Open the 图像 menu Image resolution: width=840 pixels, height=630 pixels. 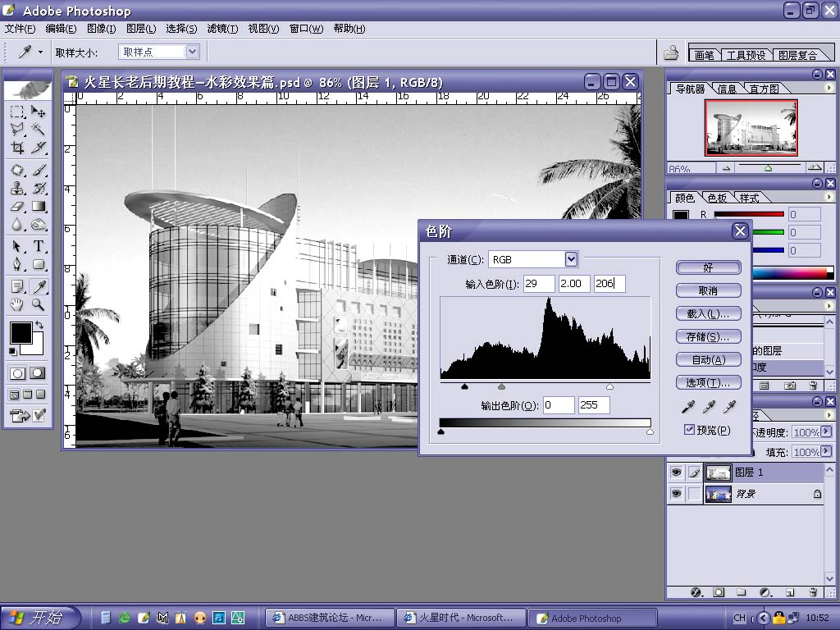tap(101, 29)
